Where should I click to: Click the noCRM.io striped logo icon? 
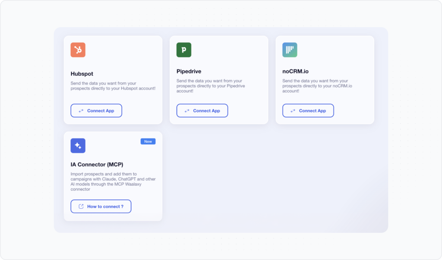pos(290,50)
